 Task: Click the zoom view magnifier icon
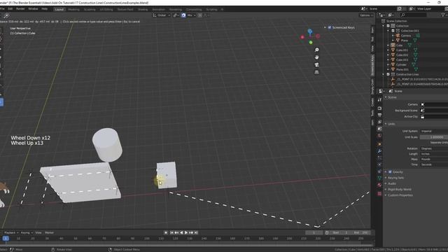click(316, 50)
